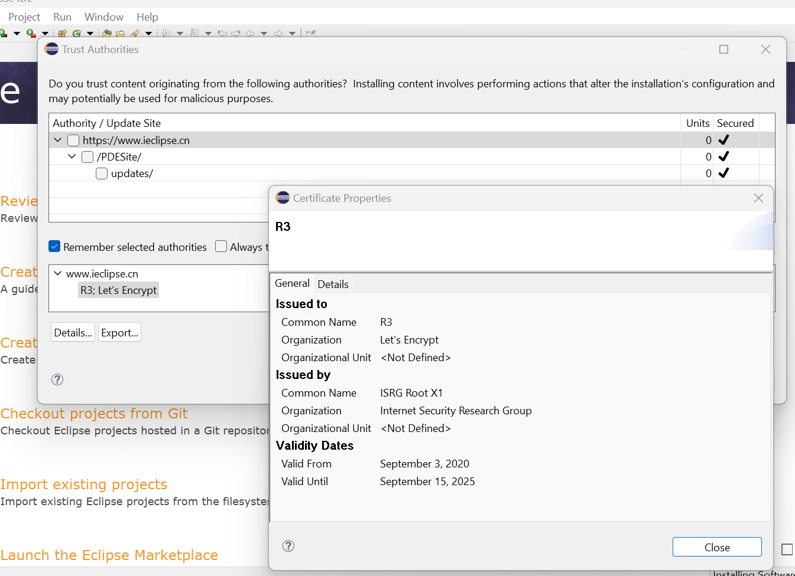Viewport: 795px width, 576px height.
Task: Click the Details... button
Action: [x=73, y=332]
